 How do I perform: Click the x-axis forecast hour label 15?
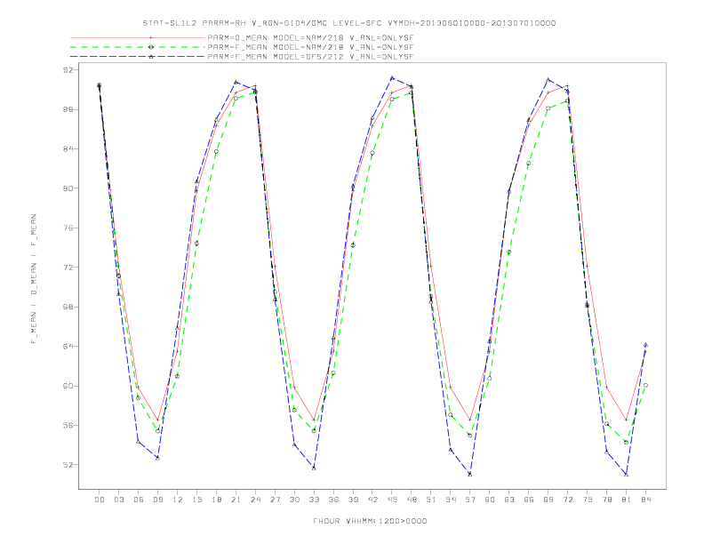coord(196,500)
